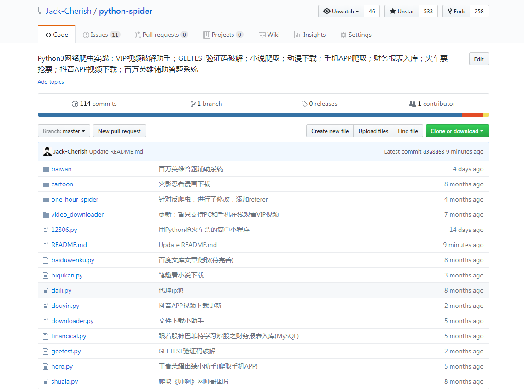The height and width of the screenshot is (392, 524).
Task: Click Upload files button
Action: (x=373, y=131)
